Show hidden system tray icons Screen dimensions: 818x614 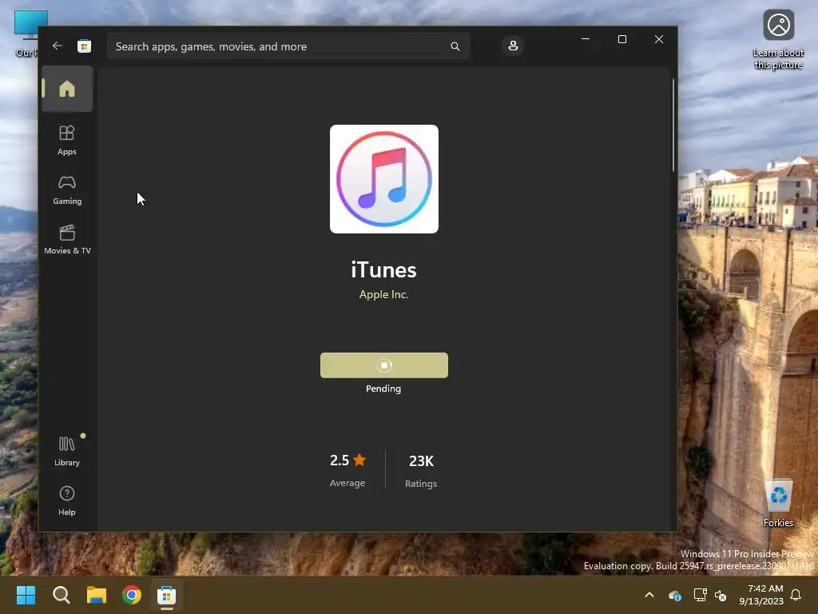649,595
